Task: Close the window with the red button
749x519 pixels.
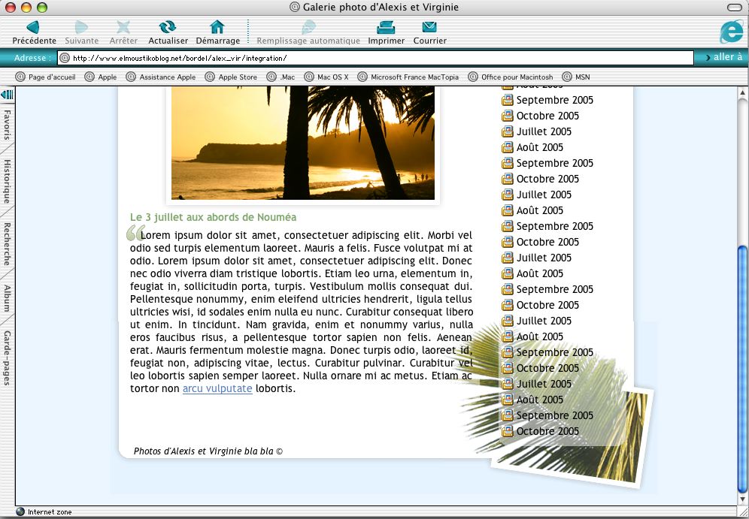Action: pyautogui.click(x=10, y=8)
